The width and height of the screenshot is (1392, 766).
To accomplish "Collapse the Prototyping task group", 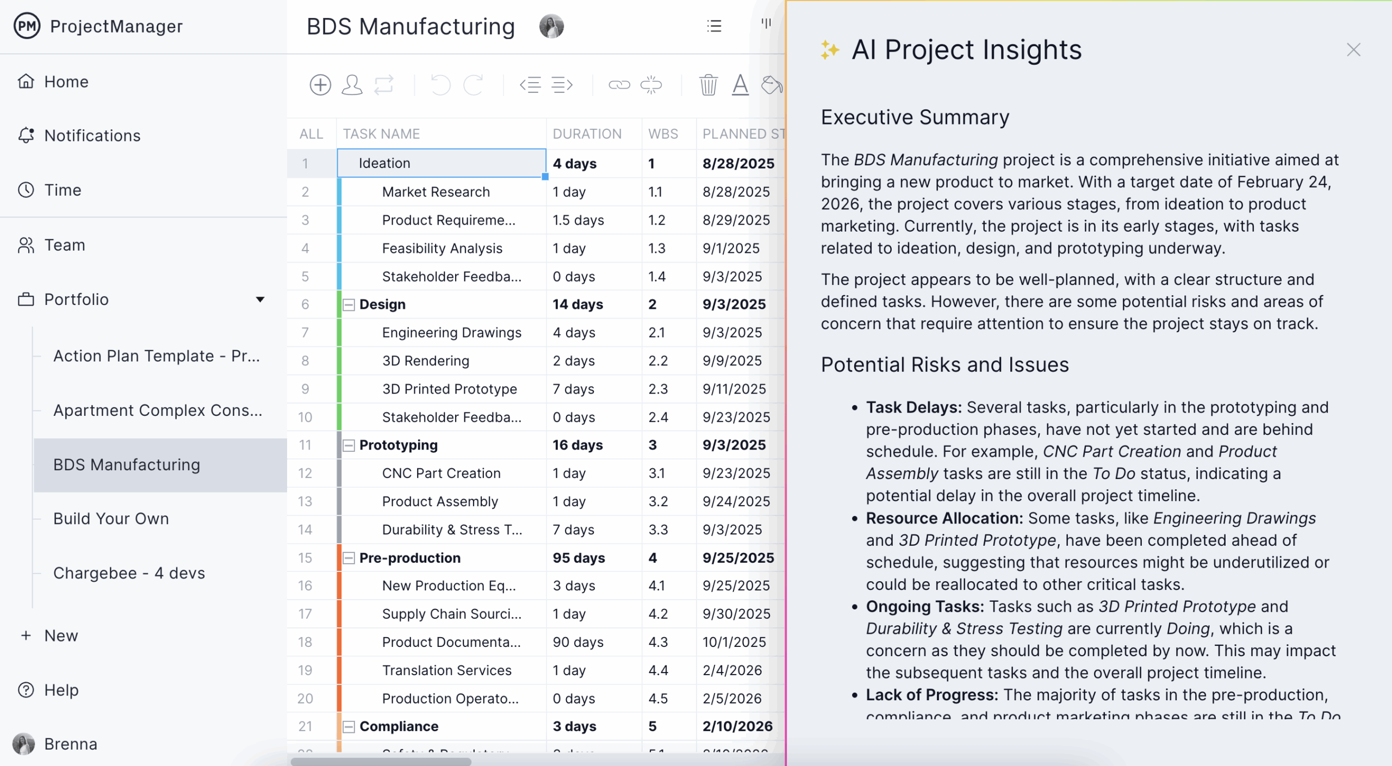I will [x=349, y=445].
